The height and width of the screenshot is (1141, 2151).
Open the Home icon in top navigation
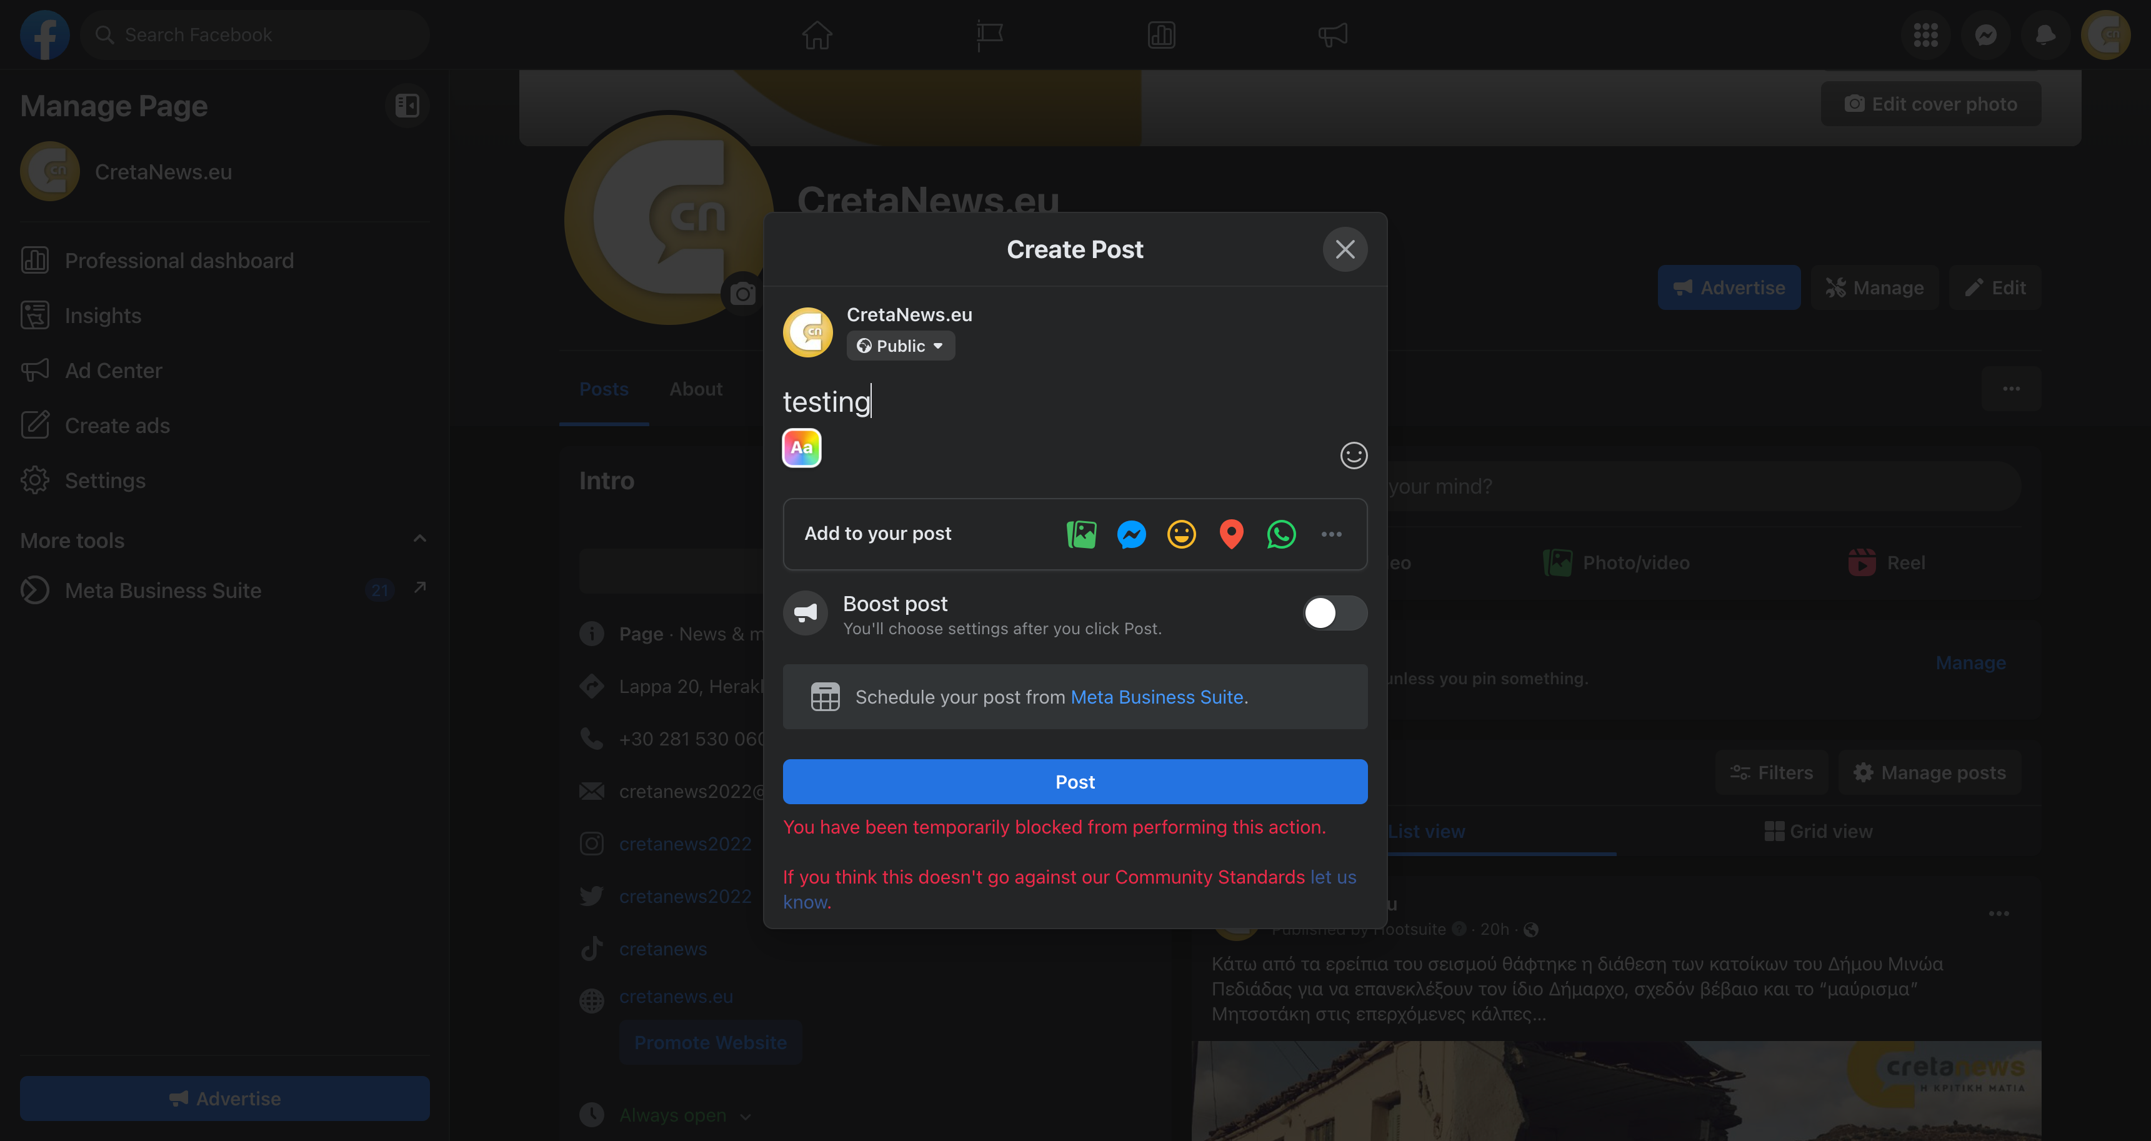(x=817, y=35)
